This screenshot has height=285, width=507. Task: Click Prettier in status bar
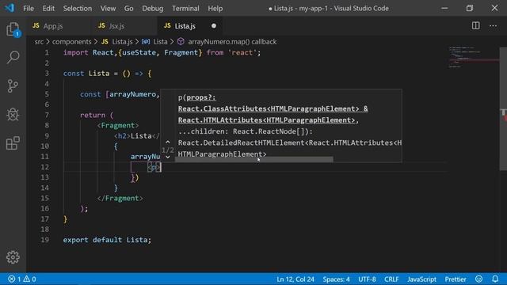click(456, 279)
